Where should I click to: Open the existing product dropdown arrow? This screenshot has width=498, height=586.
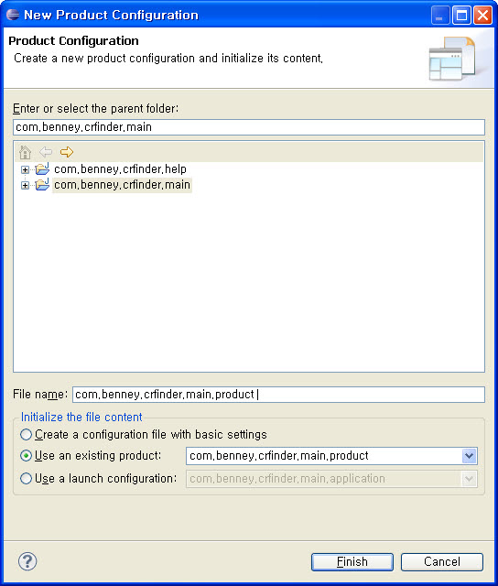pyautogui.click(x=470, y=456)
